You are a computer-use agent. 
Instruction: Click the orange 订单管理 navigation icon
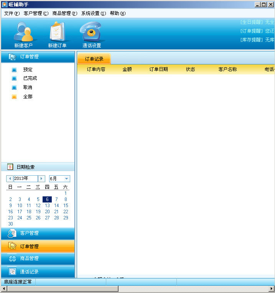(12, 246)
